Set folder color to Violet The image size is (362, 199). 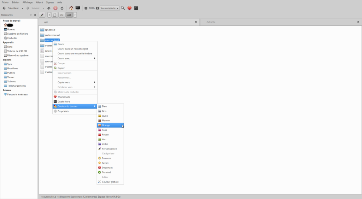click(110, 144)
